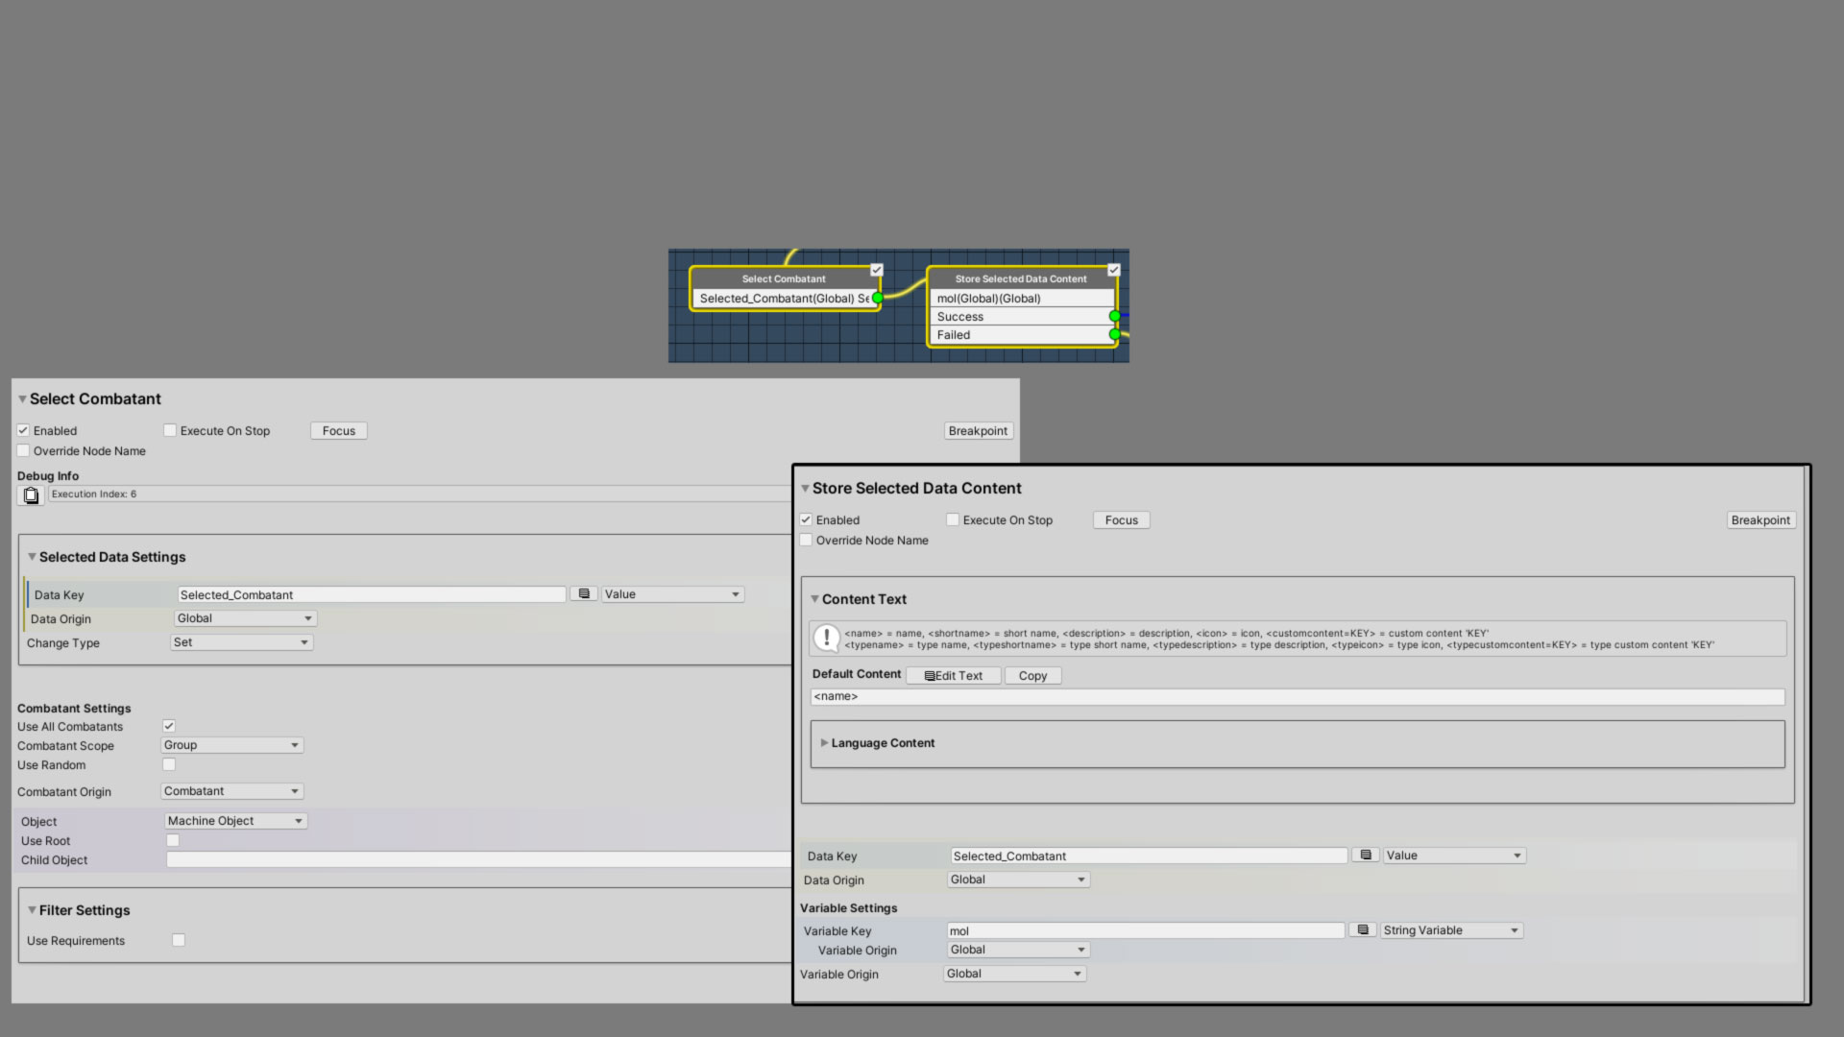Click Breakpoint button in Select Combatant panel
1844x1037 pixels.
click(x=979, y=431)
